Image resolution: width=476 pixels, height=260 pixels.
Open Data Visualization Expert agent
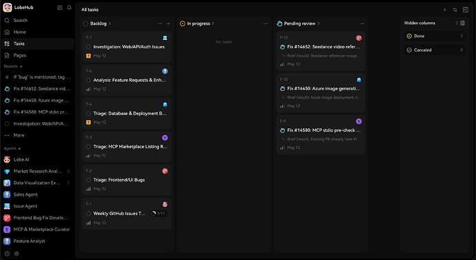click(x=38, y=183)
